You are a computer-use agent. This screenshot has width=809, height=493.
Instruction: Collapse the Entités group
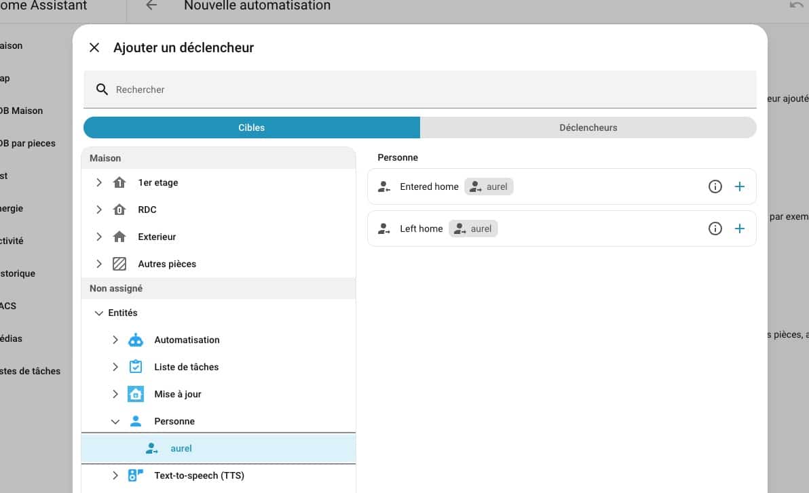(99, 313)
